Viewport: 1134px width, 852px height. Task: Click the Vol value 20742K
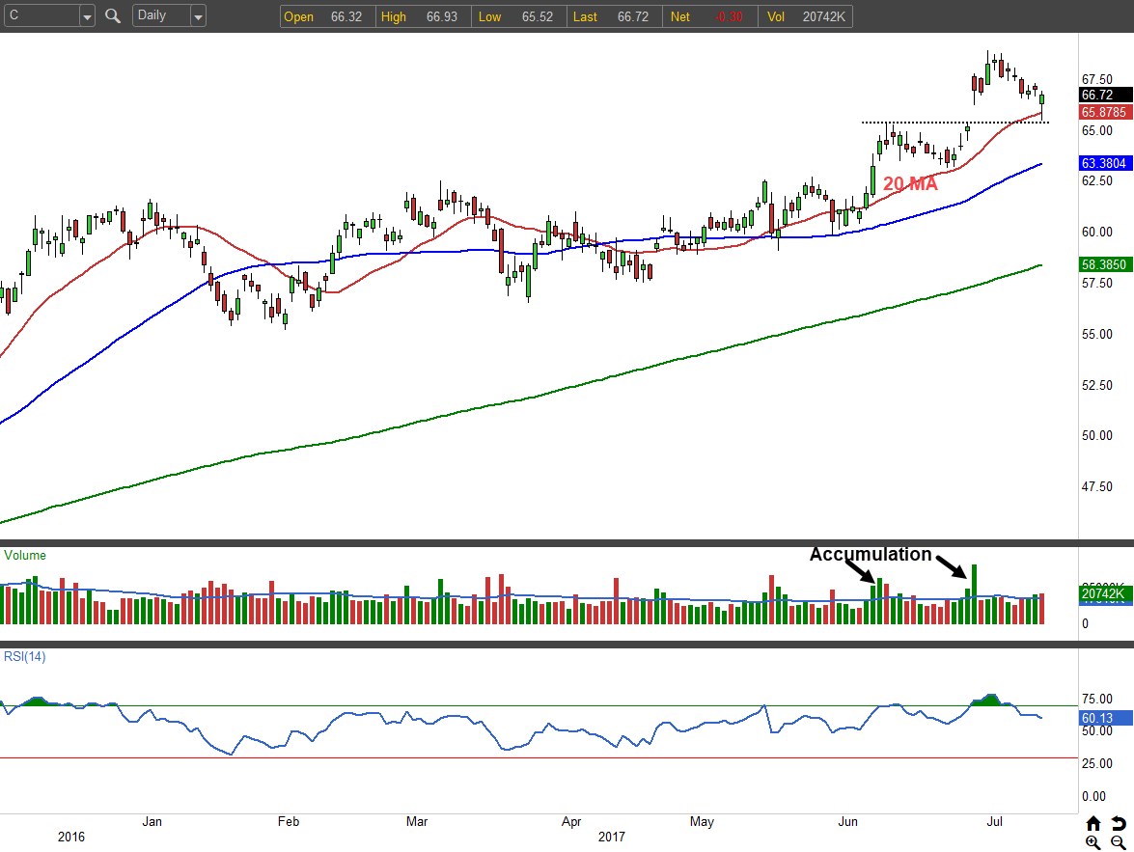(824, 16)
